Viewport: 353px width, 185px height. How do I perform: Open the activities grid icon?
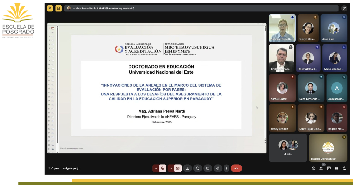tap(337, 168)
